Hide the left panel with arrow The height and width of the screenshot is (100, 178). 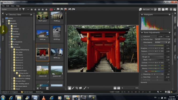[3, 13]
